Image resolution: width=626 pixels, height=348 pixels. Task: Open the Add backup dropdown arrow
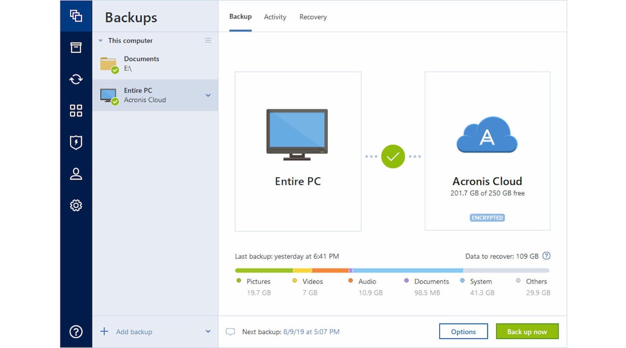(208, 331)
